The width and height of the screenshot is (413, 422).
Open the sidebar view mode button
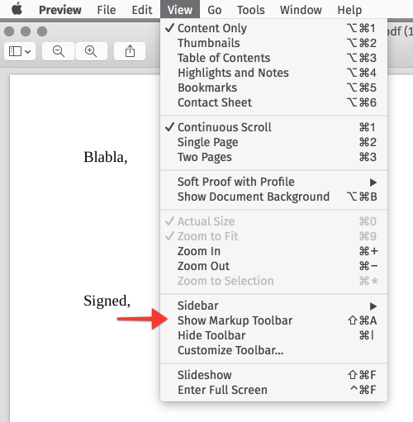[20, 51]
